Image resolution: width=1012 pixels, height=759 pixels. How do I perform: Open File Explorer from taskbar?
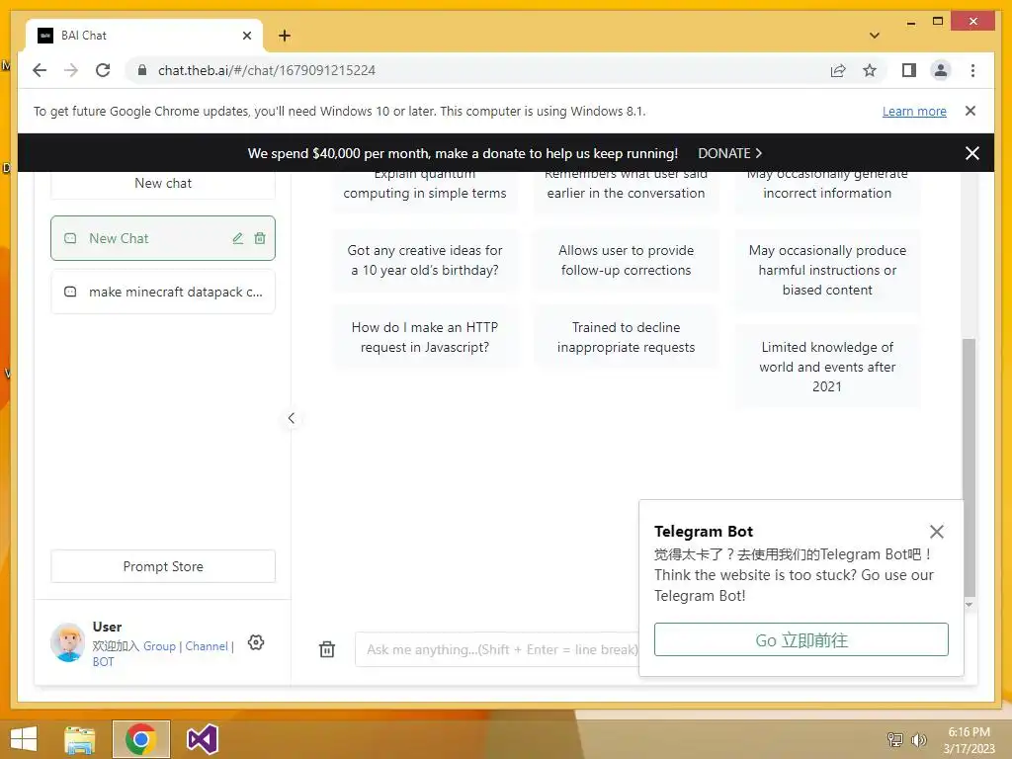pos(80,739)
